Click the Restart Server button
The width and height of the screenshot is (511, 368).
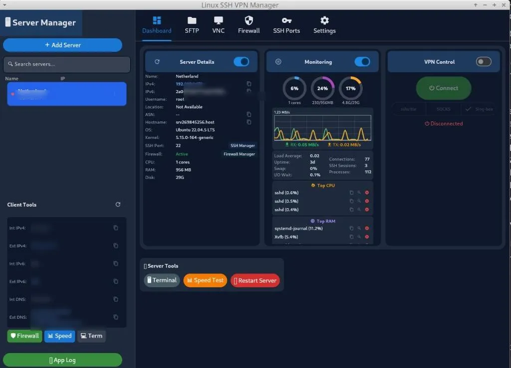point(255,280)
